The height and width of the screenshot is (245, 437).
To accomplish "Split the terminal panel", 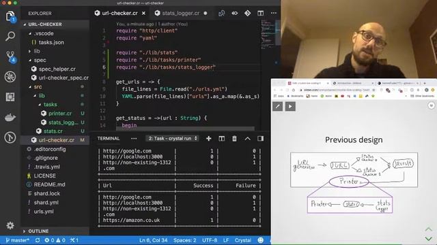I will [x=221, y=138].
